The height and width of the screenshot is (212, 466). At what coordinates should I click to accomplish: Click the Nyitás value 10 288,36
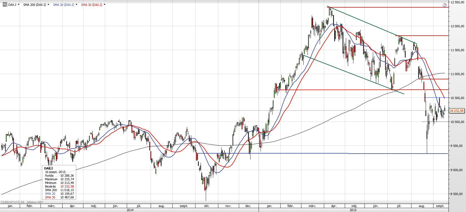pyautogui.click(x=67, y=176)
